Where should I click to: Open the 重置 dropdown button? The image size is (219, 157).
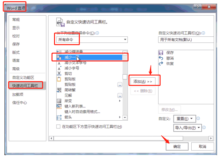(x=185, y=119)
